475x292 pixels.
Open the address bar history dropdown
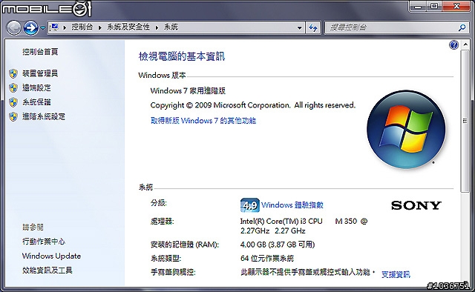point(299,28)
